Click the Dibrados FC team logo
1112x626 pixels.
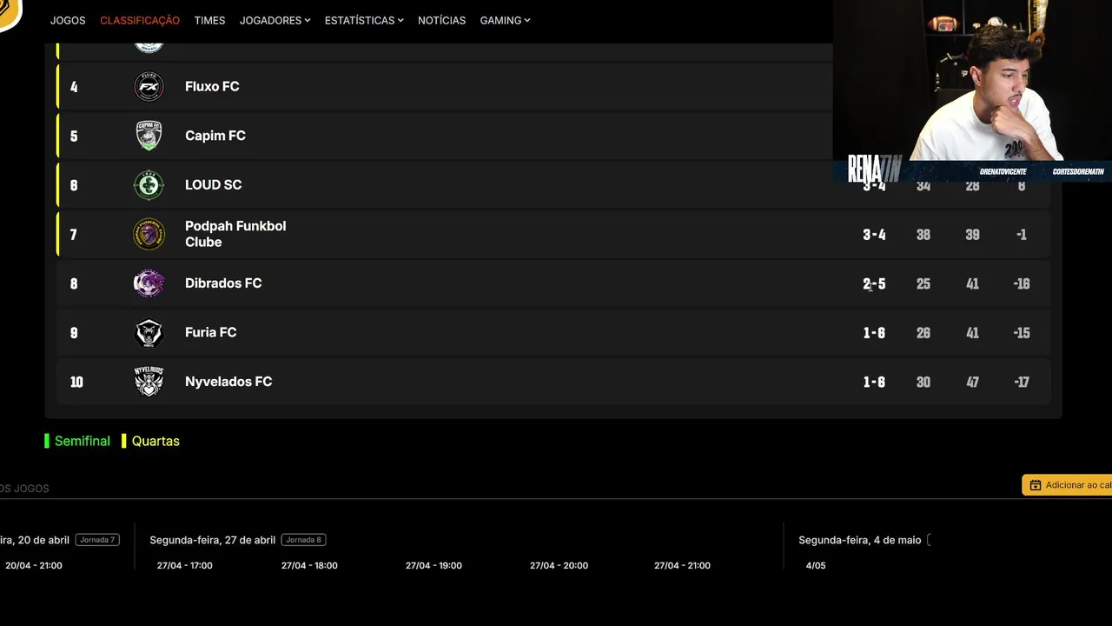pyautogui.click(x=149, y=283)
